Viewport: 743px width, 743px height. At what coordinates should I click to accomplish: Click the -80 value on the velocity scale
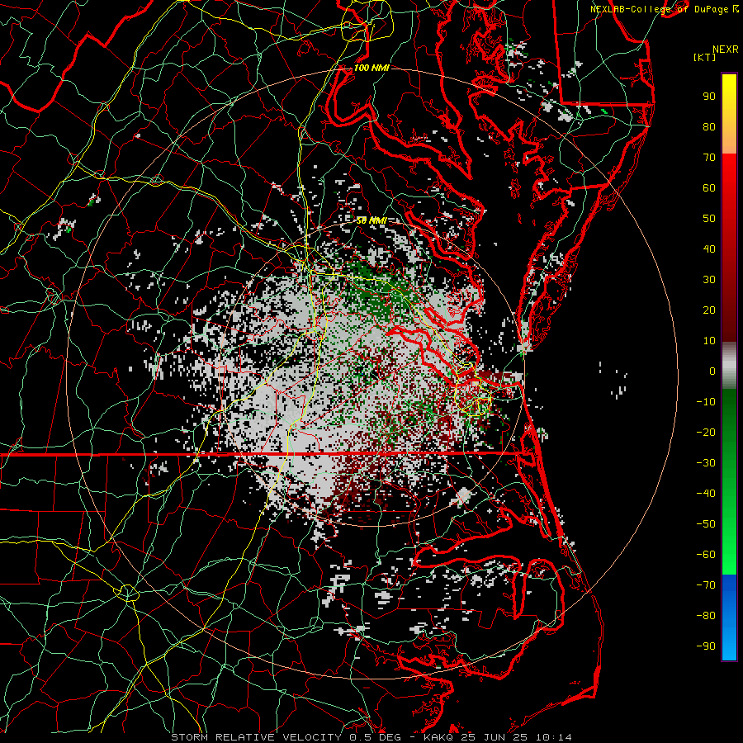[706, 616]
